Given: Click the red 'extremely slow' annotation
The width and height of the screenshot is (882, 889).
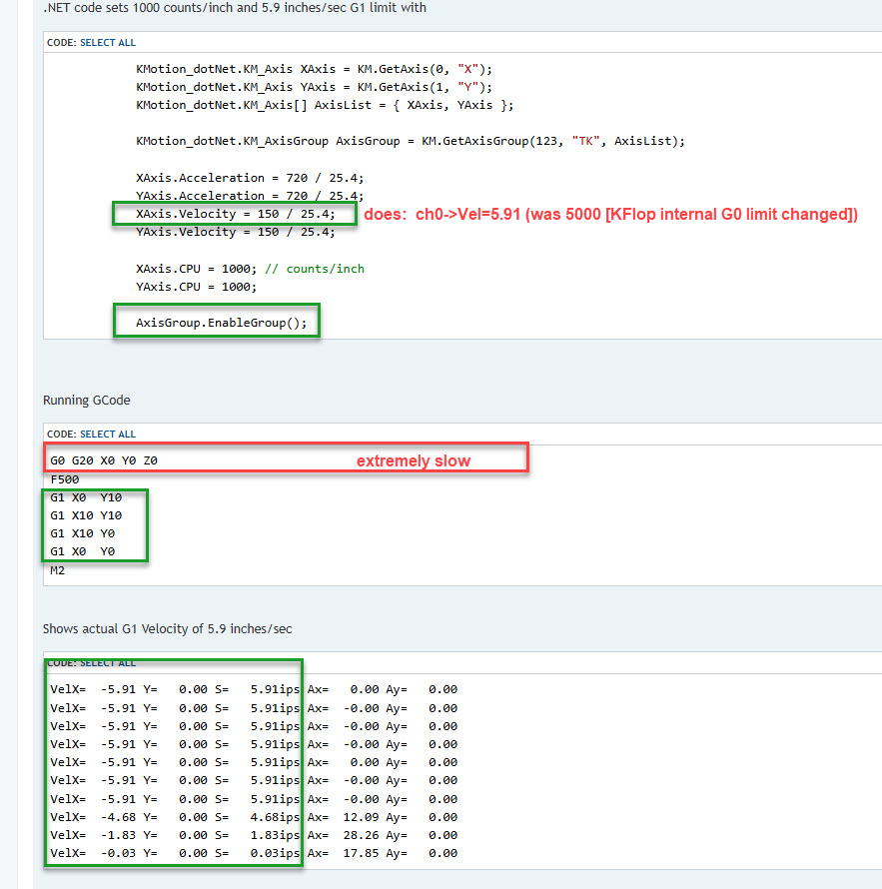Looking at the screenshot, I should click(x=414, y=460).
